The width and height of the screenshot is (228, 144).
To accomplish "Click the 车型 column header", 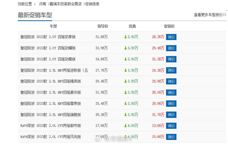I will (x=53, y=26).
